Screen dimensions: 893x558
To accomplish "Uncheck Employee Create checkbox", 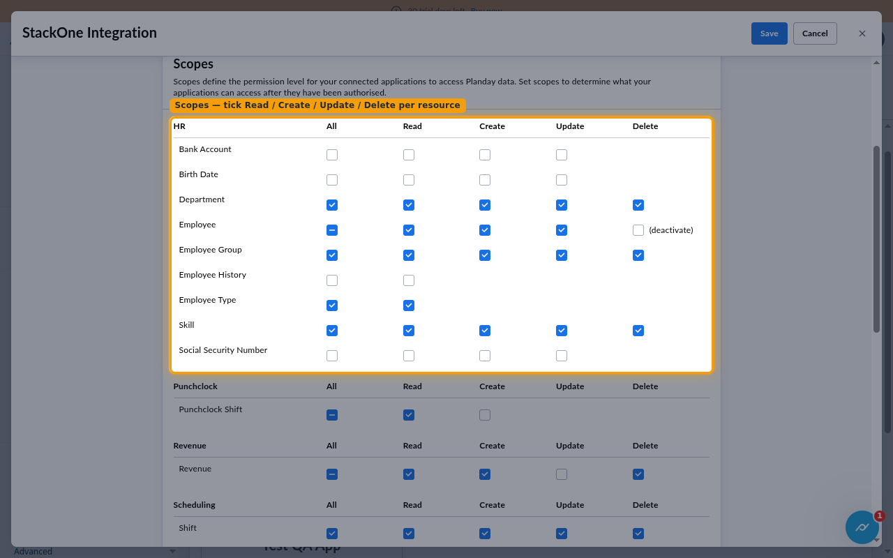I will [485, 230].
